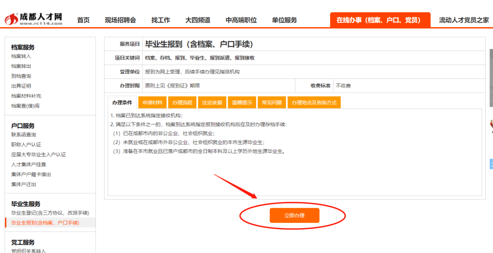Open 找工作 navigation item
The height and width of the screenshot is (253, 493).
161,20
